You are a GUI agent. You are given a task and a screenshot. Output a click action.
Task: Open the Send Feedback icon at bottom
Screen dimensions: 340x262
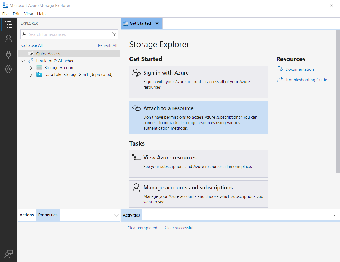[9, 253]
